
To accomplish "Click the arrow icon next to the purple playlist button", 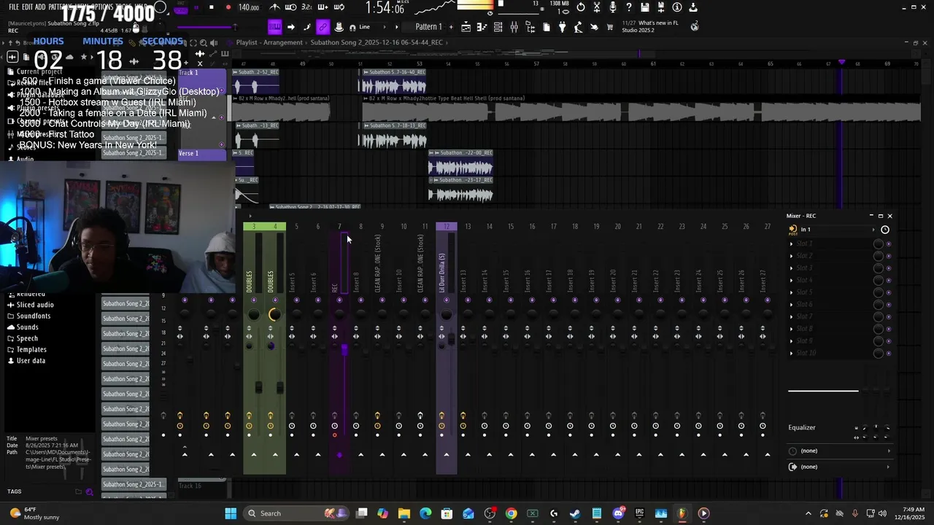I will pyautogui.click(x=290, y=27).
